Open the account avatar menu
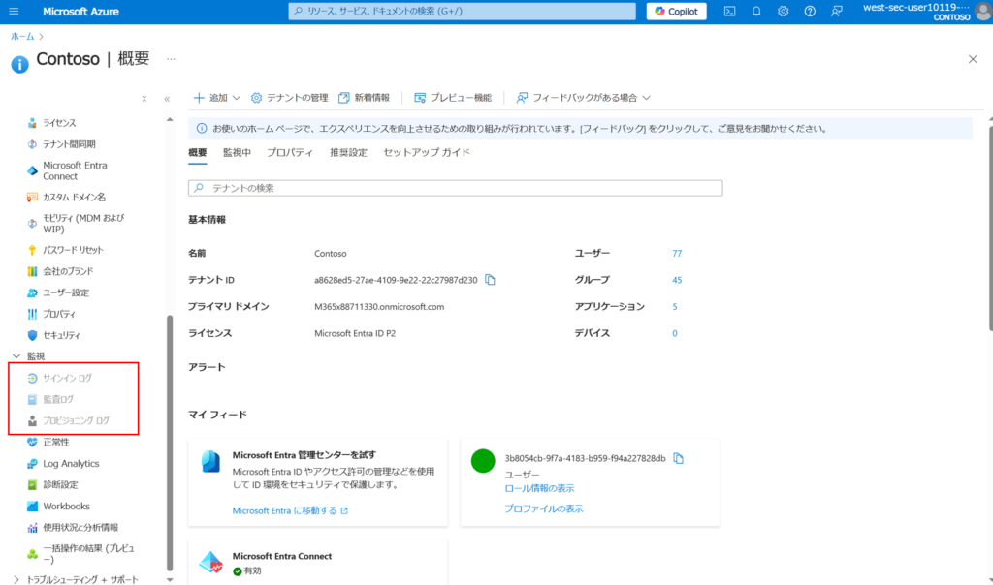The height and width of the screenshot is (585, 993). pos(983,12)
